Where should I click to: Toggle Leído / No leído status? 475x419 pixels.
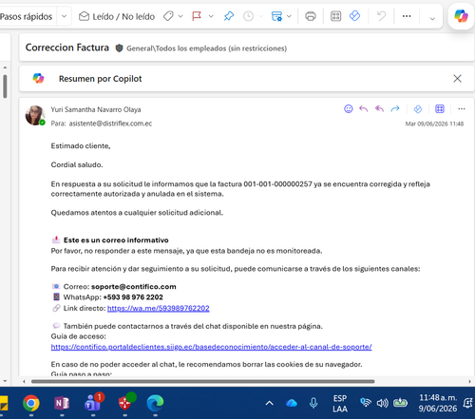pyautogui.click(x=117, y=16)
